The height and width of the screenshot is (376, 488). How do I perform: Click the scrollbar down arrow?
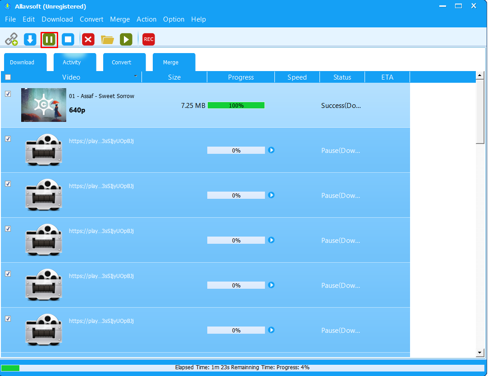480,353
